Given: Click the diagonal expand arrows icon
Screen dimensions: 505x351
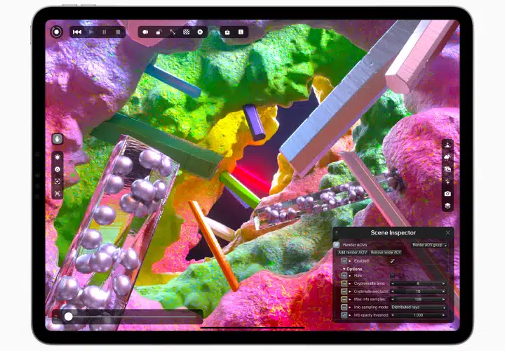Looking at the screenshot, I should point(173,32).
